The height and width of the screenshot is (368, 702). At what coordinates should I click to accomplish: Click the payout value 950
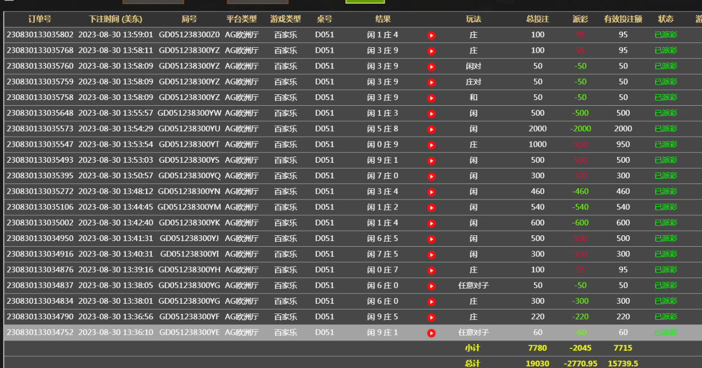pos(581,144)
